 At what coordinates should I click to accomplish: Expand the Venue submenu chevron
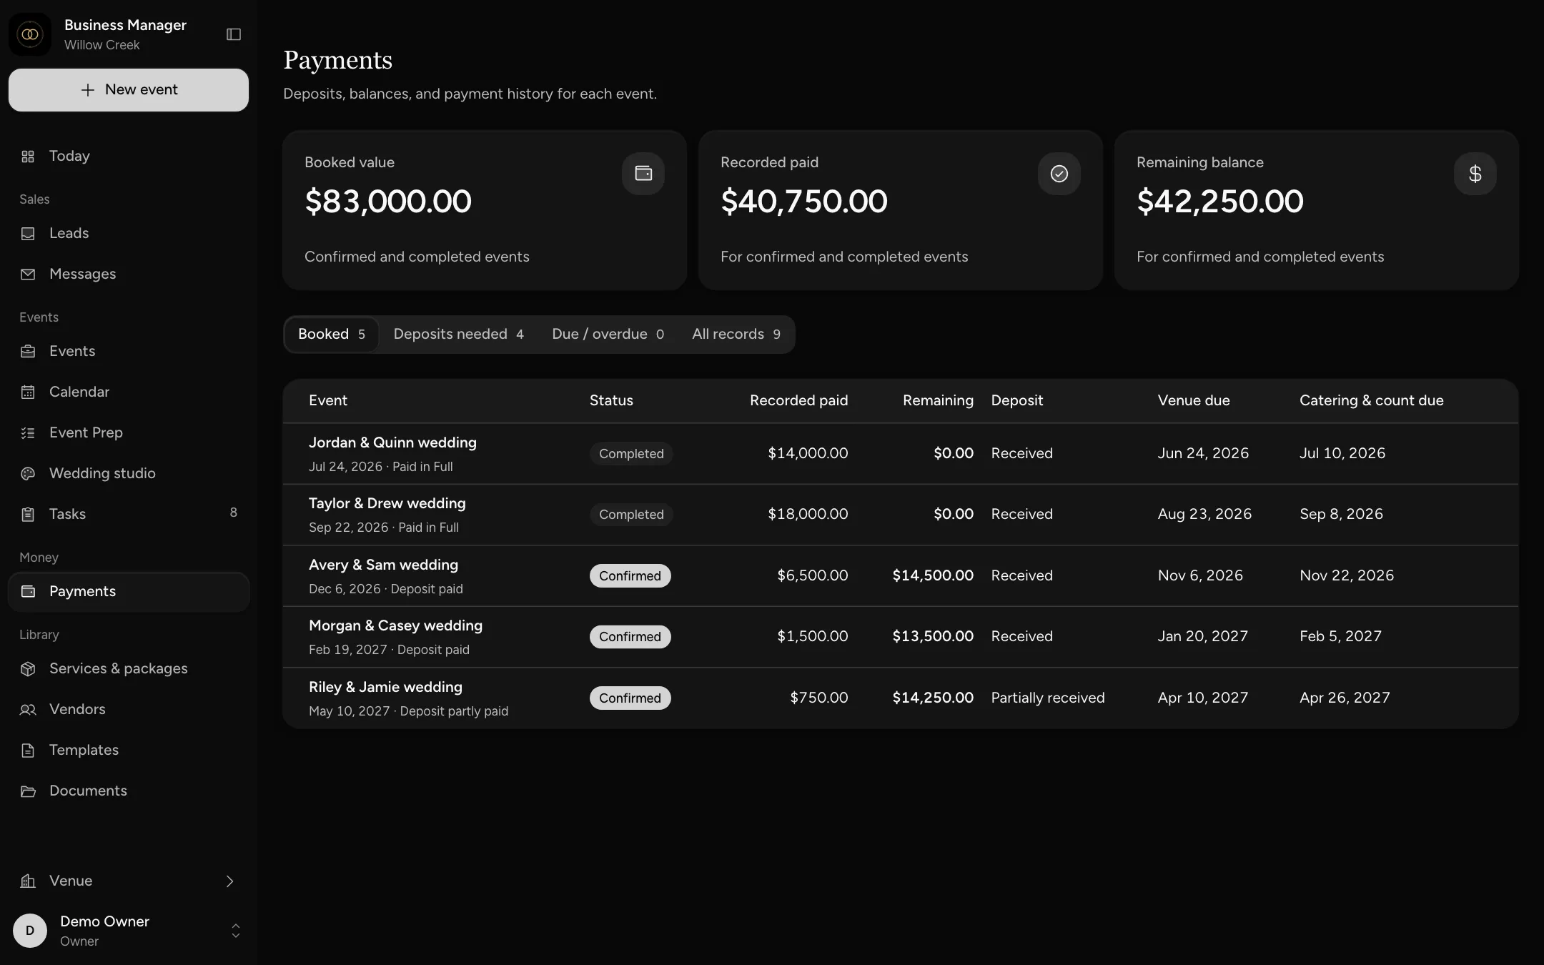coord(229,881)
